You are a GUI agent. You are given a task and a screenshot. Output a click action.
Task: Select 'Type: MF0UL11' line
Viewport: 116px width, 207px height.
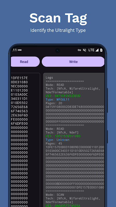(57, 100)
